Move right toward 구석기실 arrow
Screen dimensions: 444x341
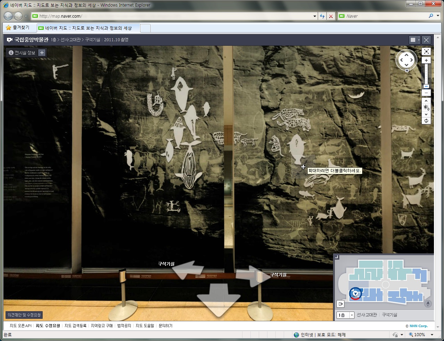click(x=253, y=276)
